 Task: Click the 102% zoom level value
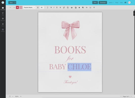tap(17, 96)
